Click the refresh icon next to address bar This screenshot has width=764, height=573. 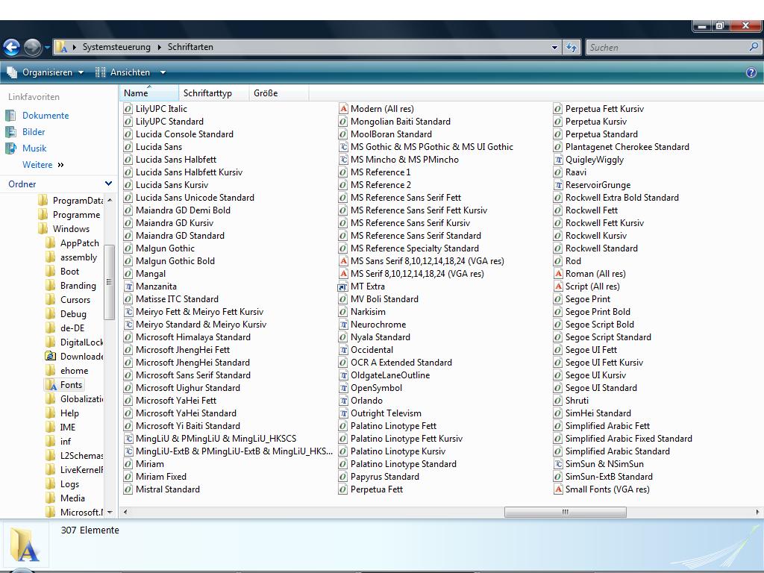[x=571, y=47]
